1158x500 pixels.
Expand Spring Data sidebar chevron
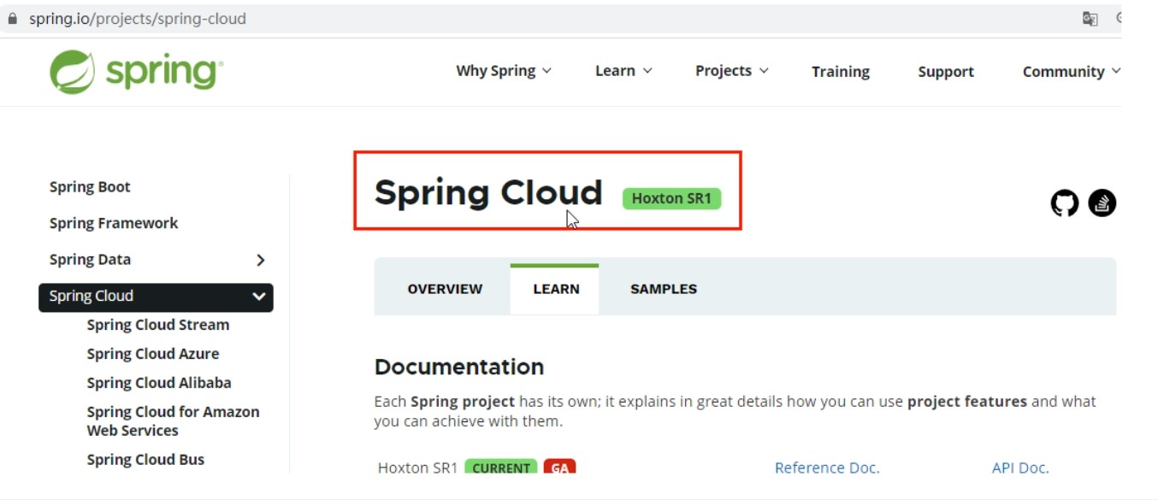tap(261, 260)
